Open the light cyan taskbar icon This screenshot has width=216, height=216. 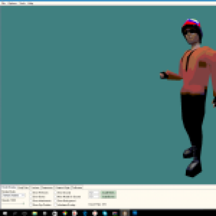[105, 213]
